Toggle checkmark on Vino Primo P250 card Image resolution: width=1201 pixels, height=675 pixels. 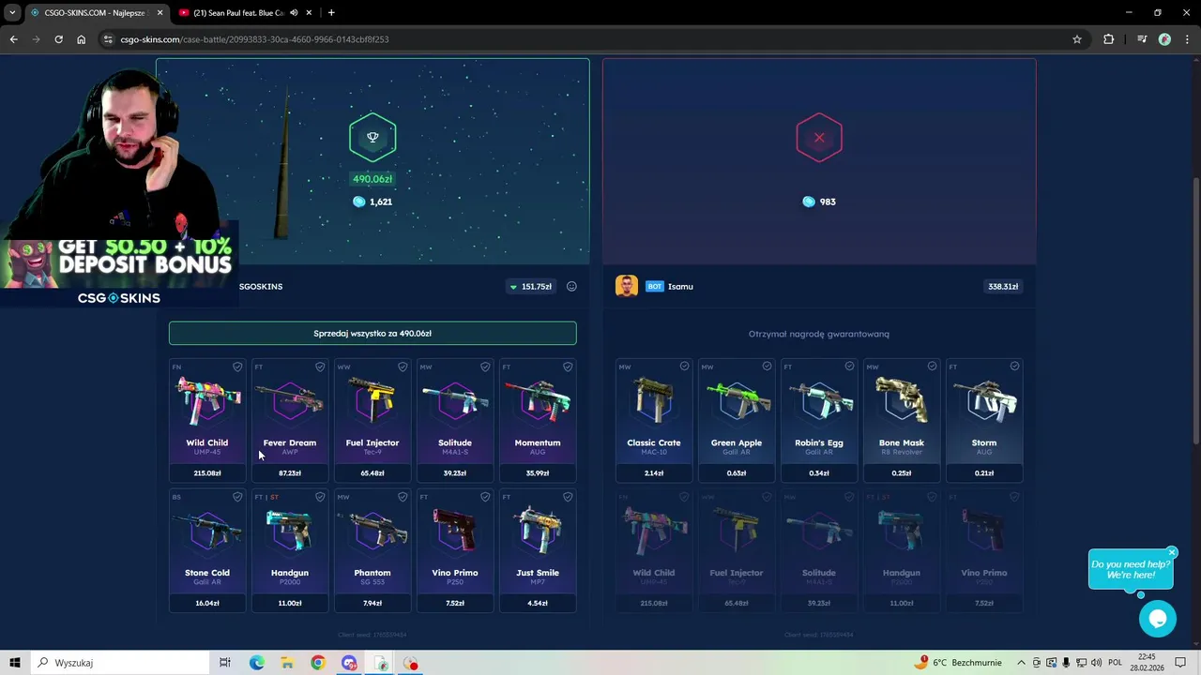[x=485, y=497]
